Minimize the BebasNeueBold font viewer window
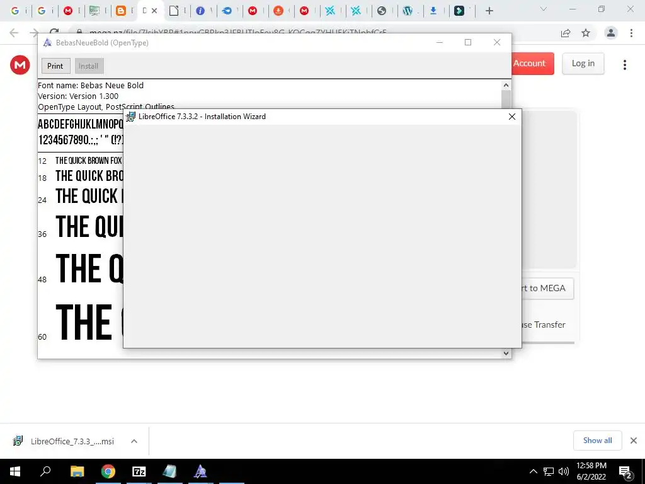This screenshot has height=484, width=645. point(439,42)
